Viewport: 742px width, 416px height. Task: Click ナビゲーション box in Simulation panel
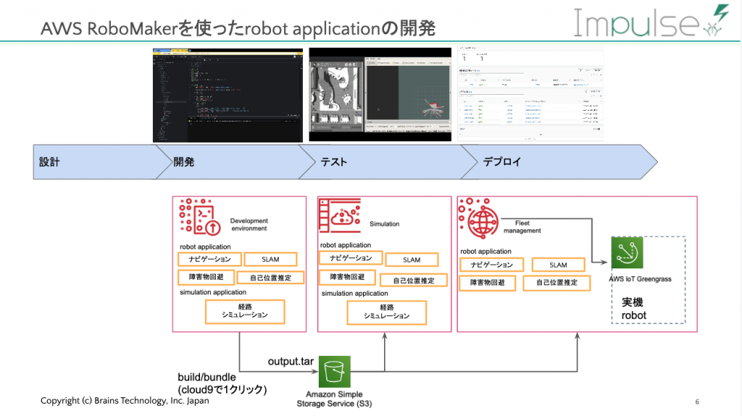pos(351,258)
